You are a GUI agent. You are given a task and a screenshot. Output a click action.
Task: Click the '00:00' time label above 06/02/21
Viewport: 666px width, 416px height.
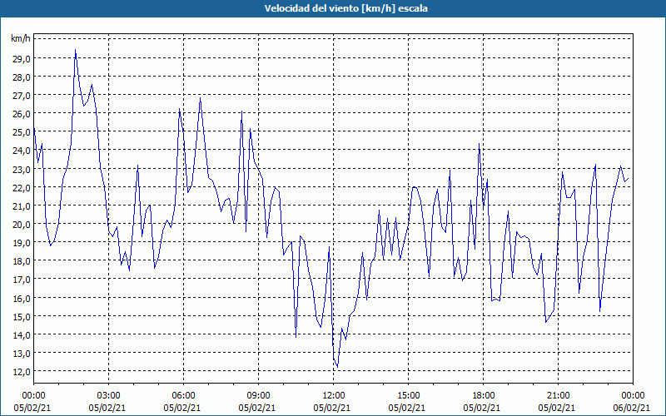click(633, 396)
